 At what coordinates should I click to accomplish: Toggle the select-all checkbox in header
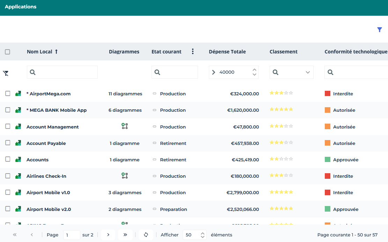[x=7, y=52]
